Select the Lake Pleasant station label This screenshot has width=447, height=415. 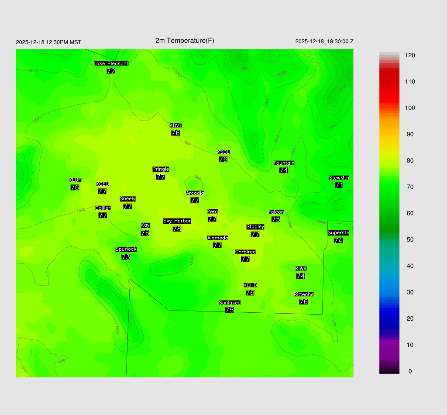click(111, 63)
